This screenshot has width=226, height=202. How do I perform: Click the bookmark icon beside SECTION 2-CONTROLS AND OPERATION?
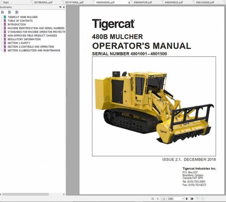click(5, 47)
